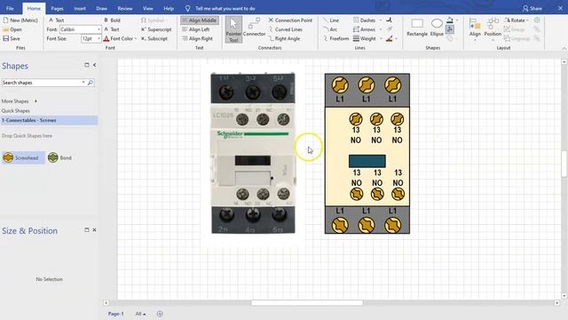Switch to the View tab
The image size is (568, 320).
click(x=148, y=8)
